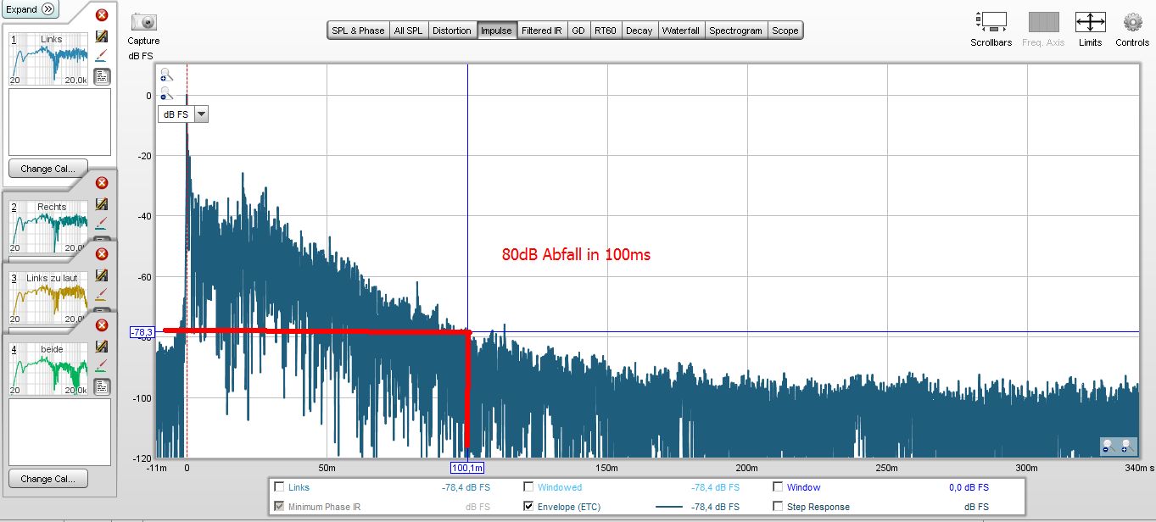Capture the graph with the camera icon
The height and width of the screenshot is (522, 1156).
tap(143, 23)
